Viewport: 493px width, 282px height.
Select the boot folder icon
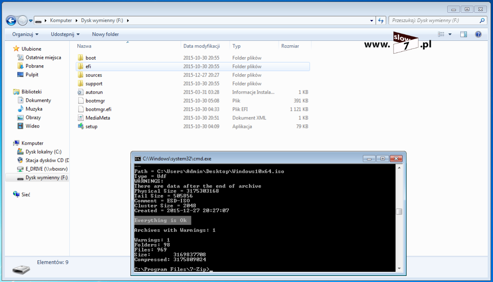[81, 58]
